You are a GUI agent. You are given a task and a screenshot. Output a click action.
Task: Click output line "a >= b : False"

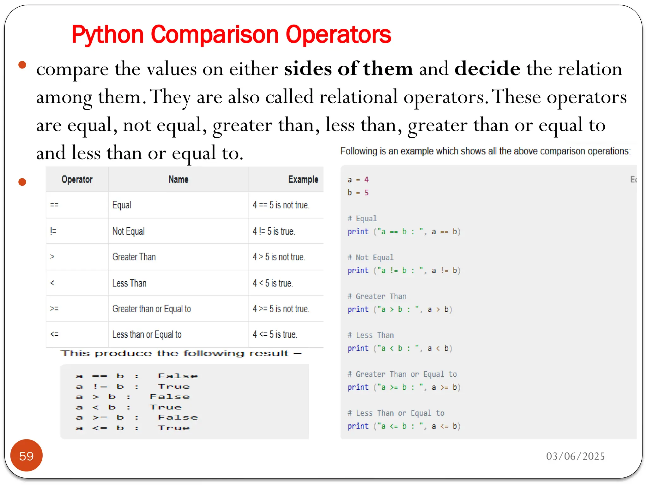(137, 417)
